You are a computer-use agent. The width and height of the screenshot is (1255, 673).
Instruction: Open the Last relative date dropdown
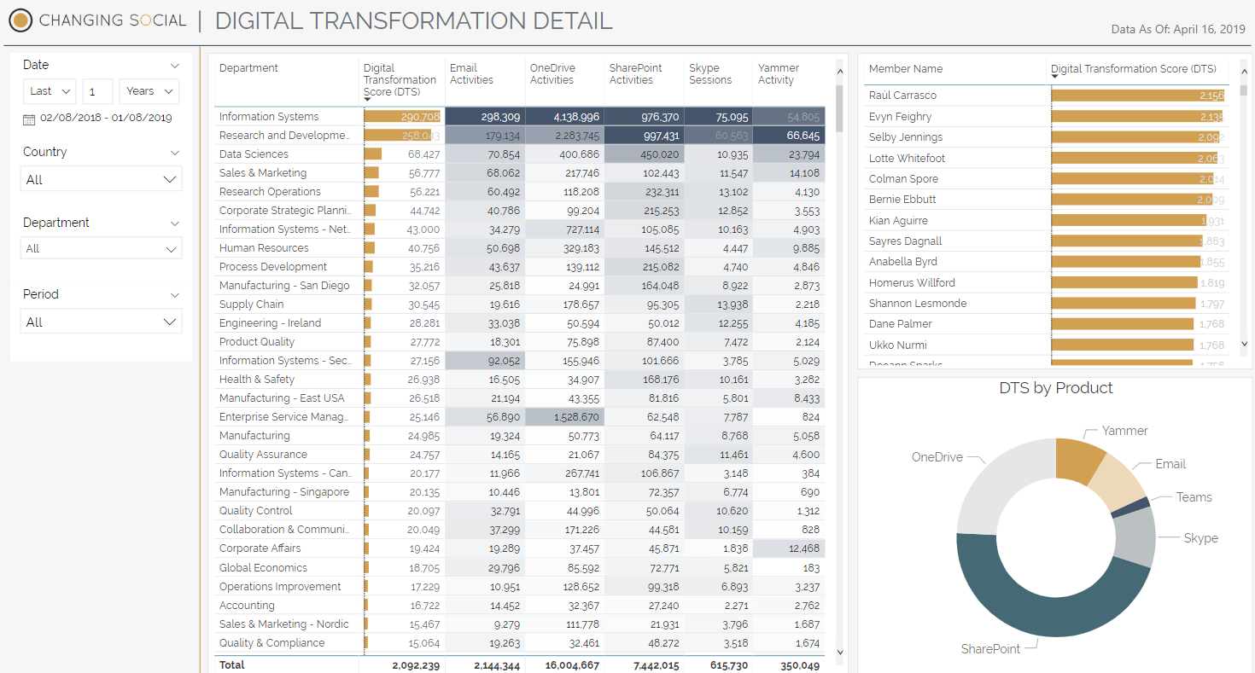(50, 91)
